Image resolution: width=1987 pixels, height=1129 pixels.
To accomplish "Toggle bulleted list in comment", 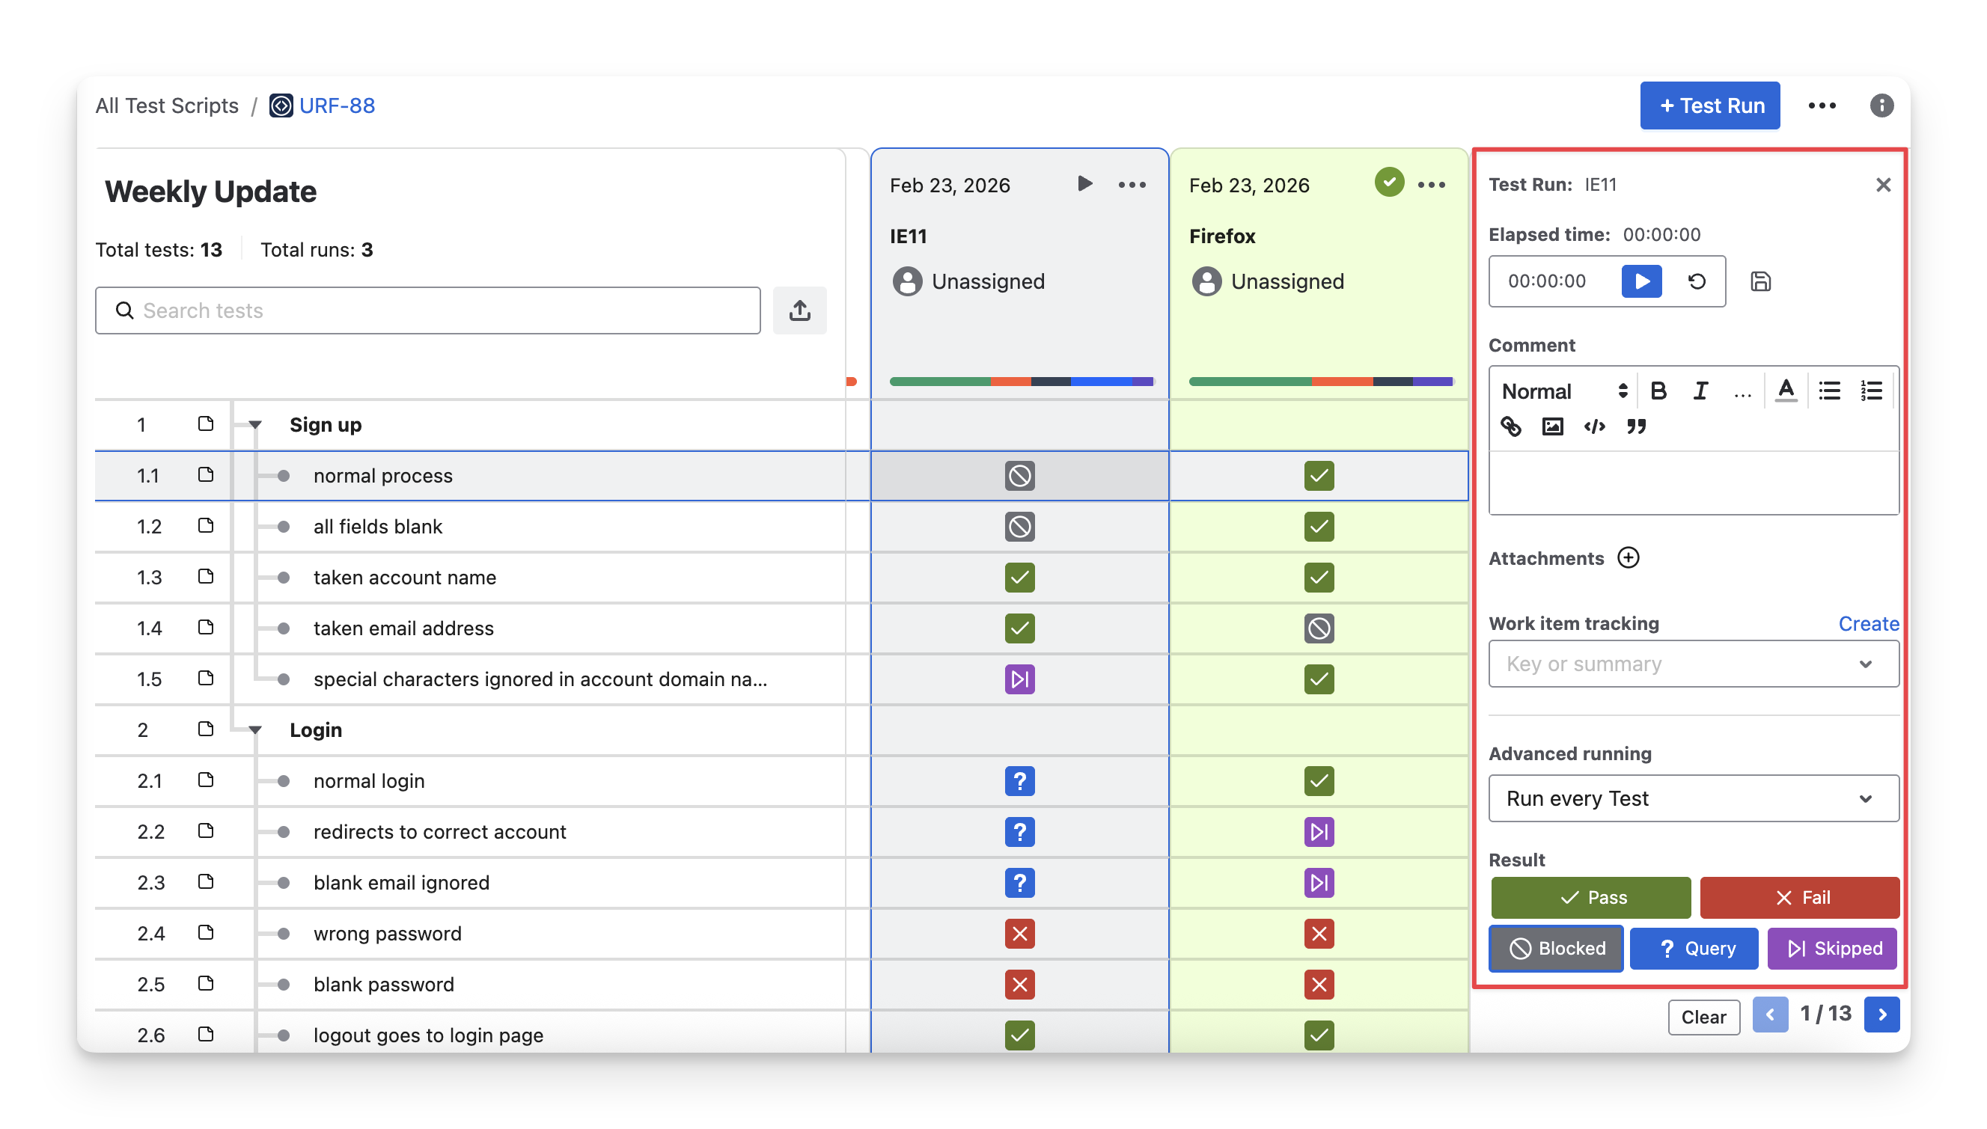I will pos(1829,391).
